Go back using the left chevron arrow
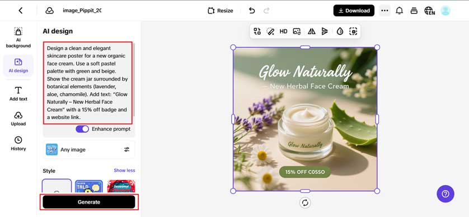The height and width of the screenshot is (217, 469). click(x=20, y=11)
